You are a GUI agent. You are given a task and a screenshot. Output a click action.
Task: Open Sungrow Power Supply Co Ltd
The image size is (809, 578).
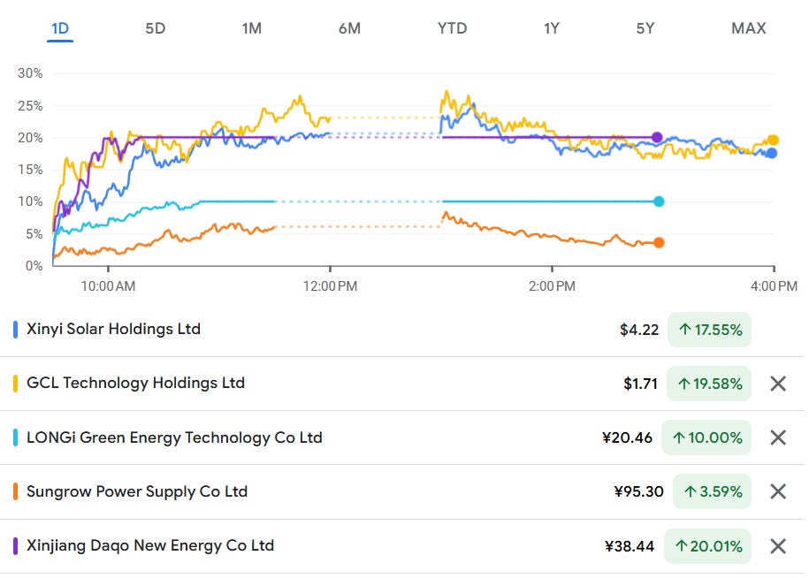coord(137,491)
